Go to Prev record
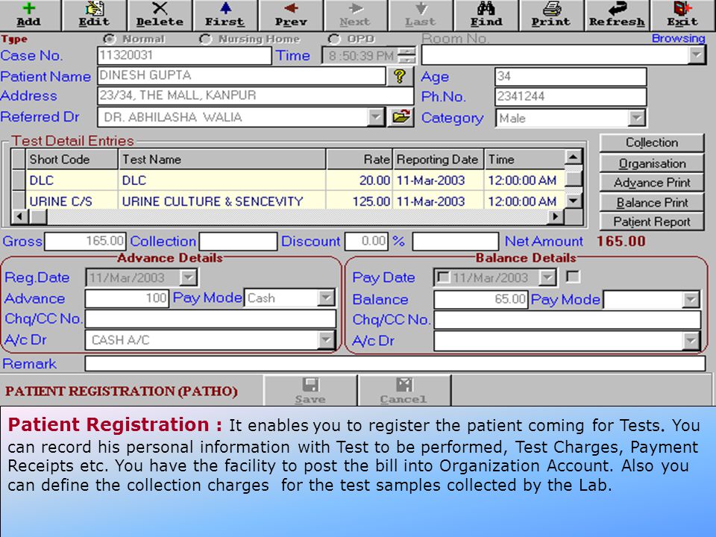Image resolution: width=716 pixels, height=537 pixels. pos(291,15)
